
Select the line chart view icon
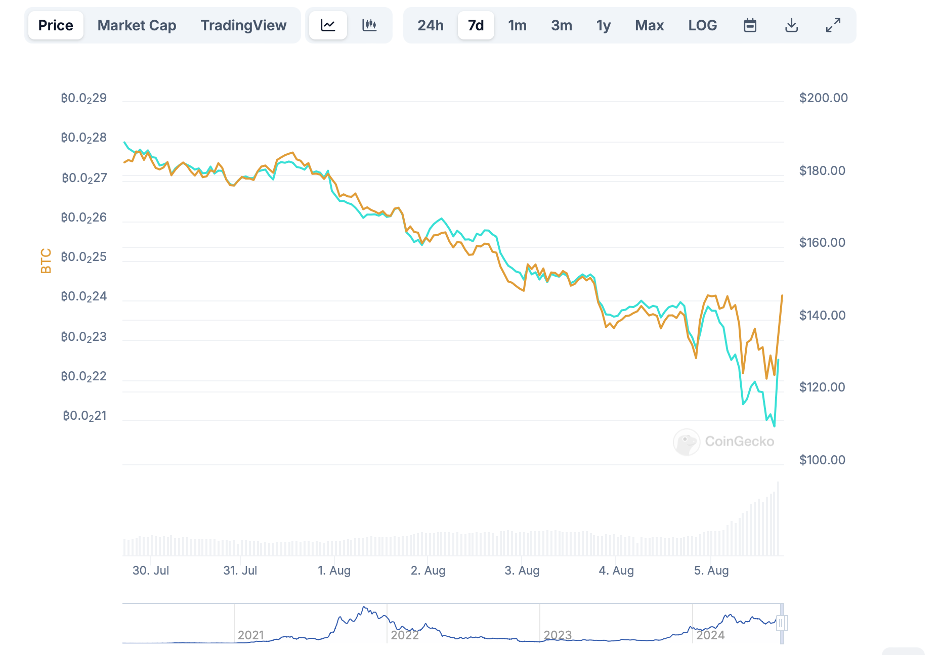click(x=328, y=25)
